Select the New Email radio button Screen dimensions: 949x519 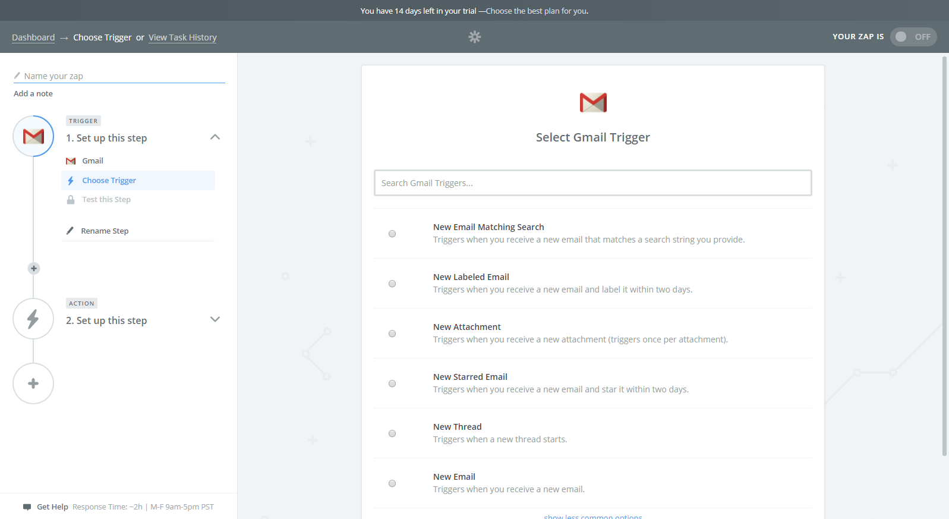[392, 483]
